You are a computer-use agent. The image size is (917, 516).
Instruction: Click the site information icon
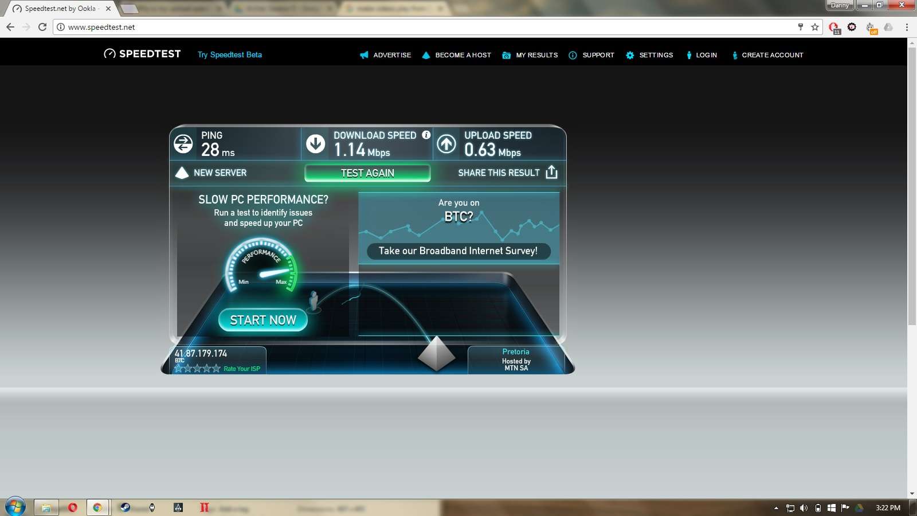tap(60, 27)
